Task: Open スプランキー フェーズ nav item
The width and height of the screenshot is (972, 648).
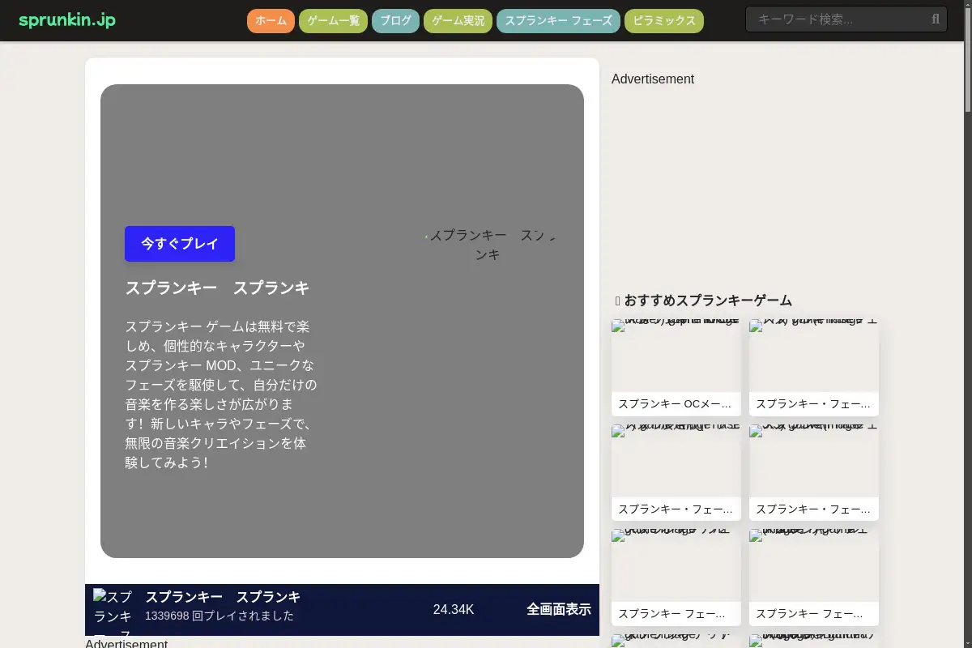Action: pyautogui.click(x=558, y=21)
